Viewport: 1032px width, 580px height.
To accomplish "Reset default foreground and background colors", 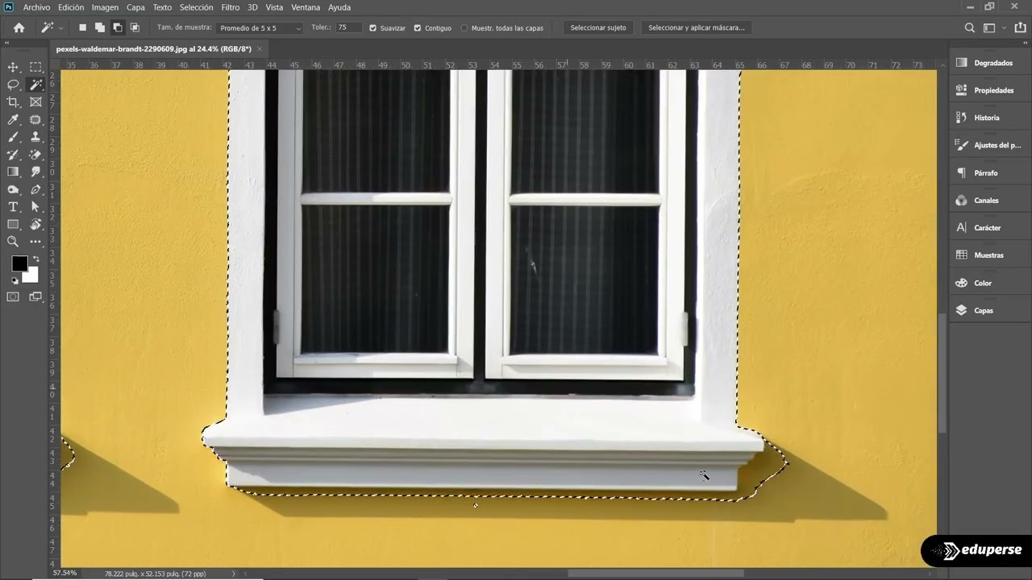I will (14, 280).
